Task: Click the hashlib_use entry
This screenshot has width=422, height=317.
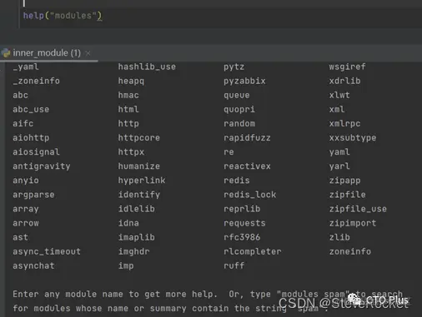Action: click(x=147, y=67)
